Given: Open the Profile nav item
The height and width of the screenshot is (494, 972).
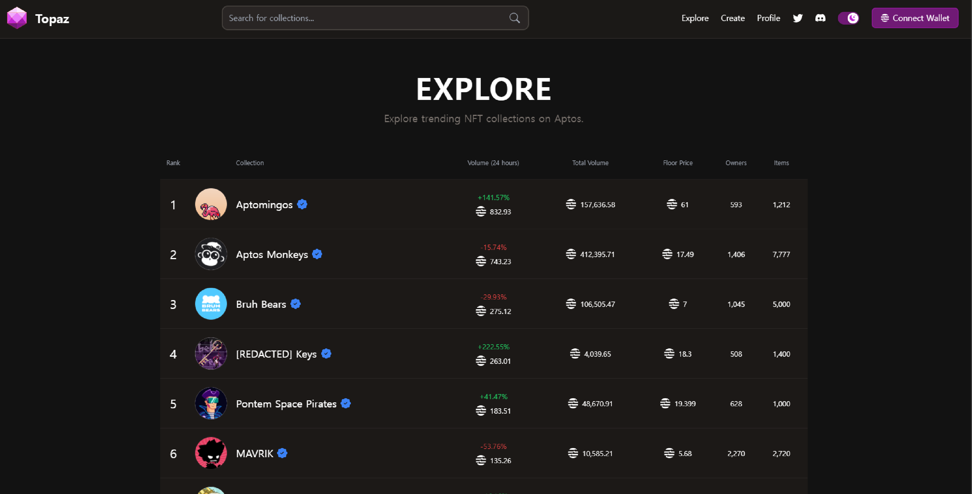Looking at the screenshot, I should (768, 18).
